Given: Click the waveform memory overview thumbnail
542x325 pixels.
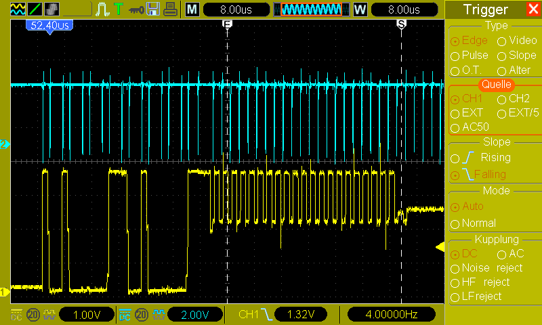Looking at the screenshot, I should click(x=311, y=9).
